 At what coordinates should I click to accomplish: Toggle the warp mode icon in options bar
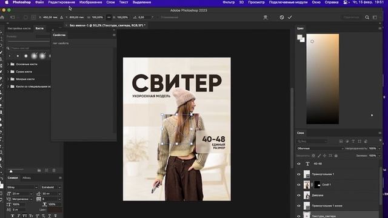click(266, 18)
